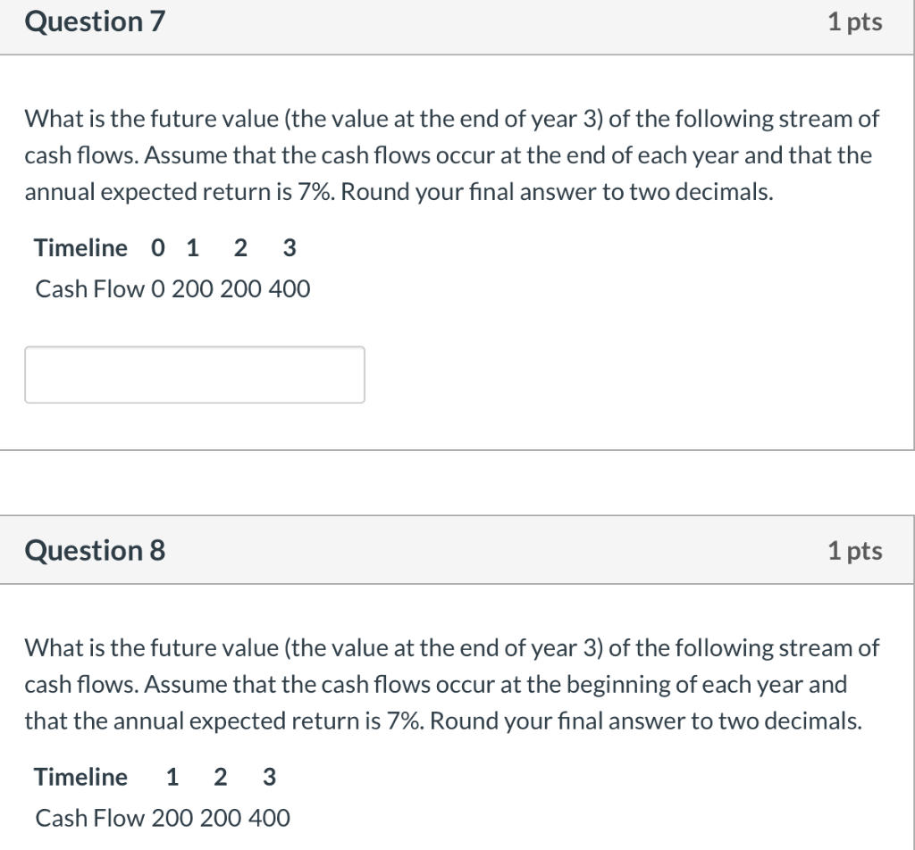
Task: Select the Question 8 header
Action: (x=93, y=550)
